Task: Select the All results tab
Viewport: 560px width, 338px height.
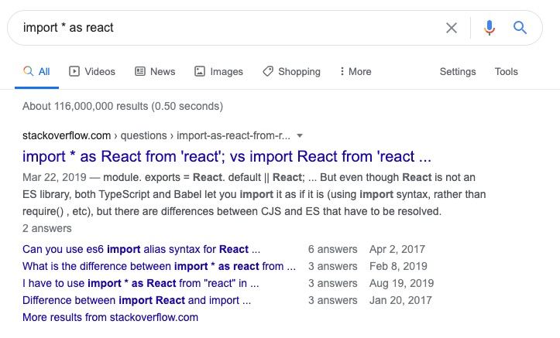Action: (36, 71)
